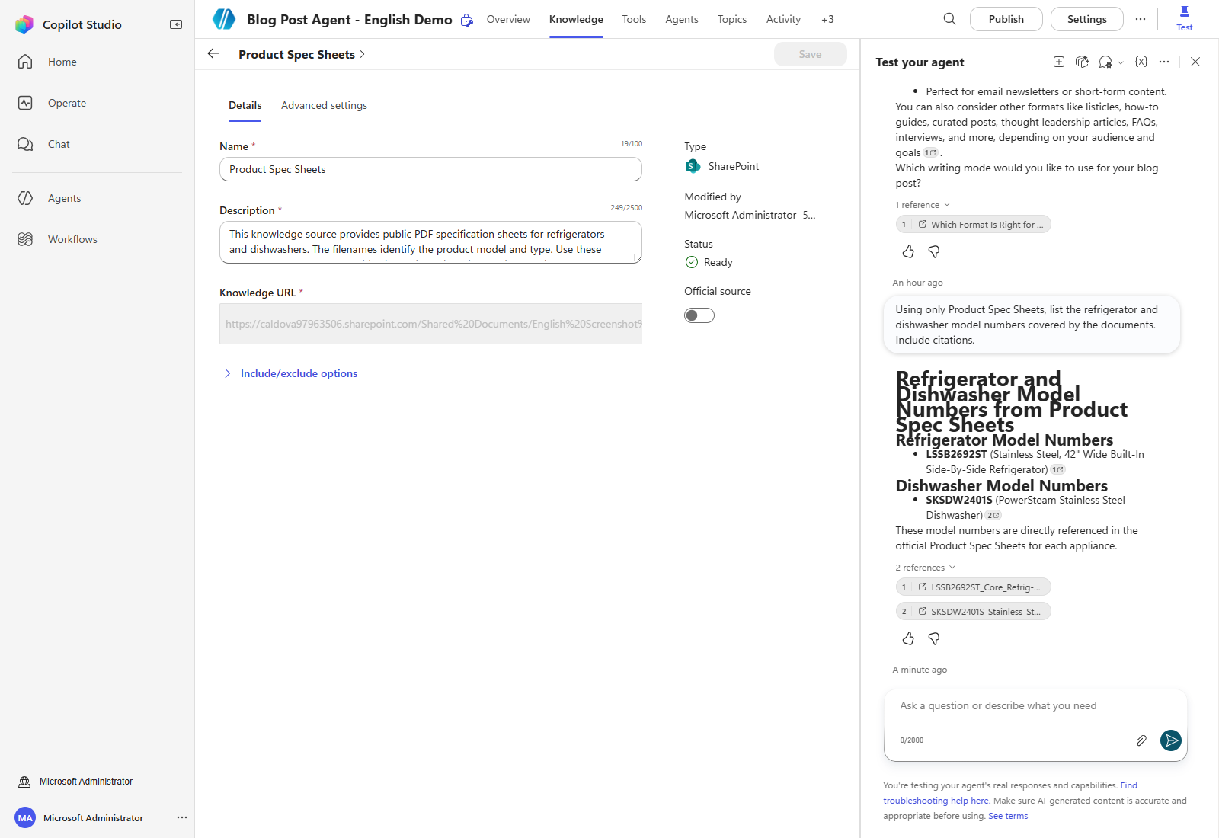This screenshot has width=1219, height=838.
Task: Click into the Name input field
Action: (430, 169)
